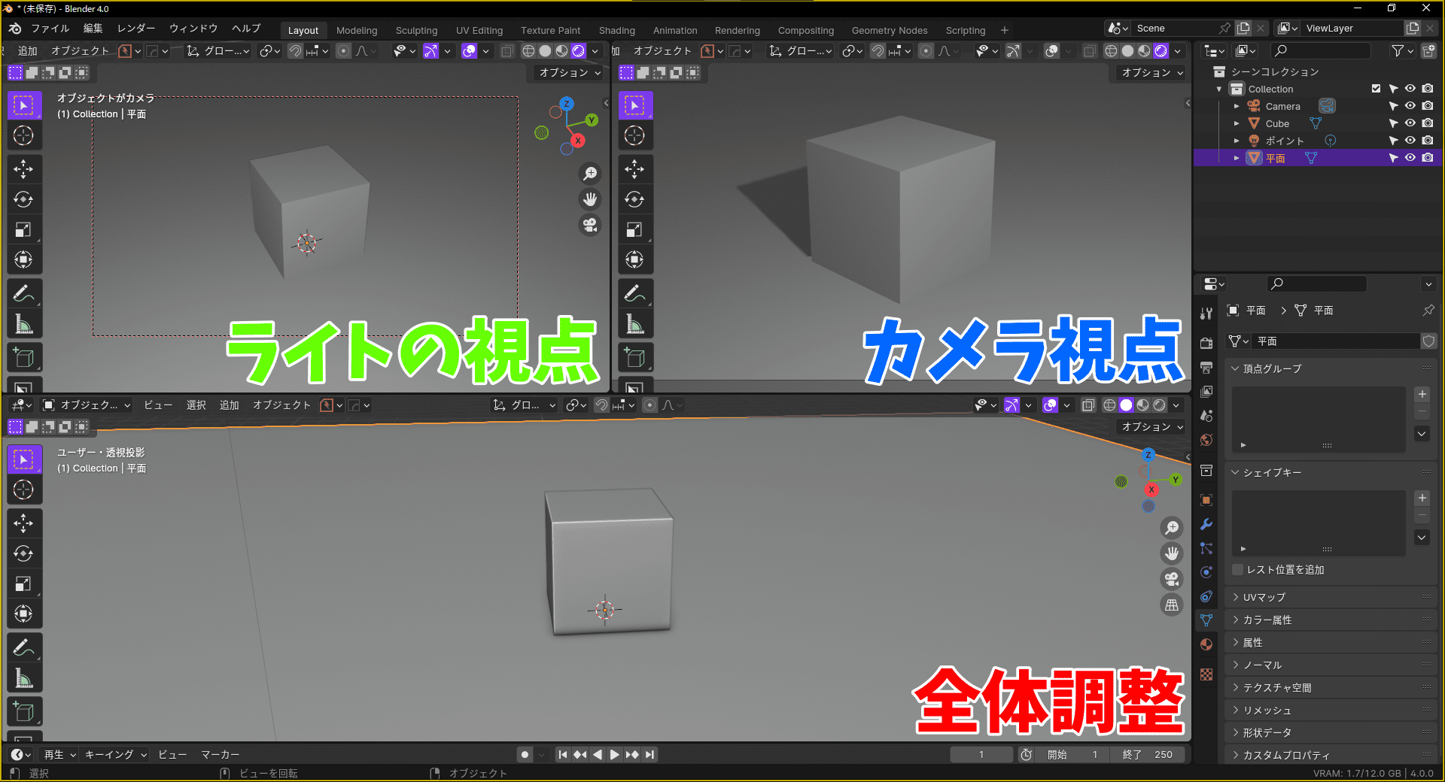Open the Particles properties tab
Viewport: 1445px width, 782px height.
[x=1206, y=548]
